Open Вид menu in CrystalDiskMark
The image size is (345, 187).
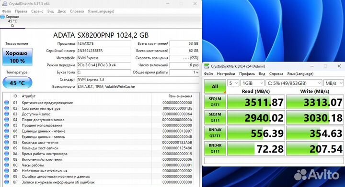click(262, 73)
